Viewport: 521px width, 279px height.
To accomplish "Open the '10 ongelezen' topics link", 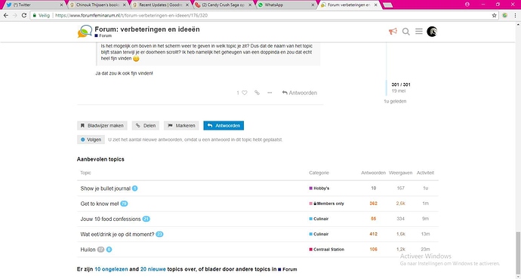I will 111,269.
